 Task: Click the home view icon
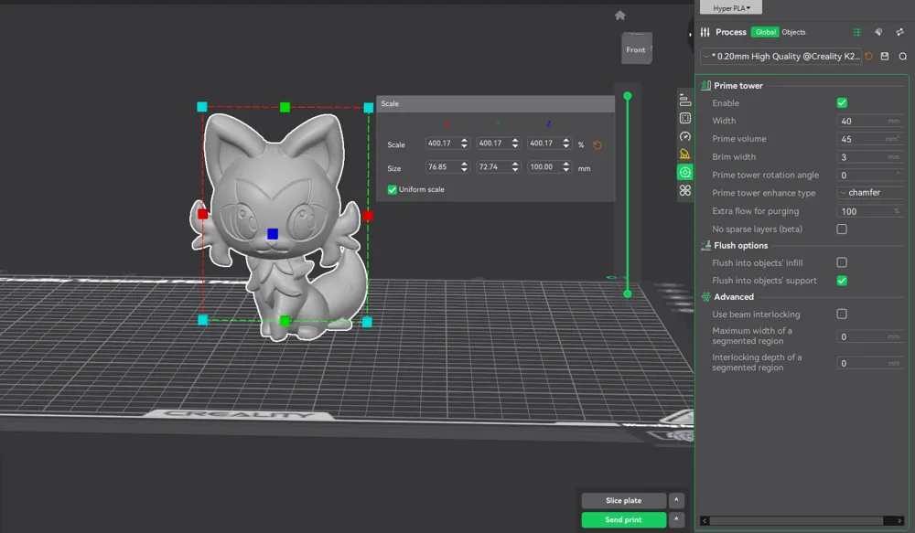point(619,16)
